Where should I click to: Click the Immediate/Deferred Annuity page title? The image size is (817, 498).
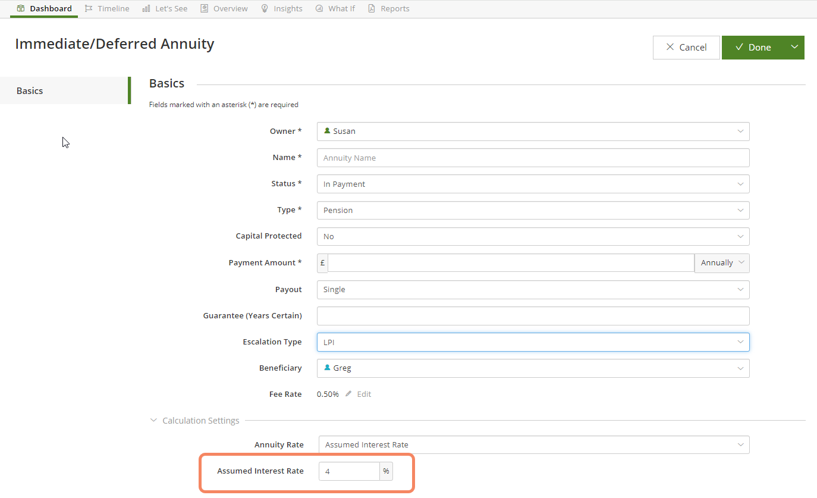pyautogui.click(x=115, y=44)
